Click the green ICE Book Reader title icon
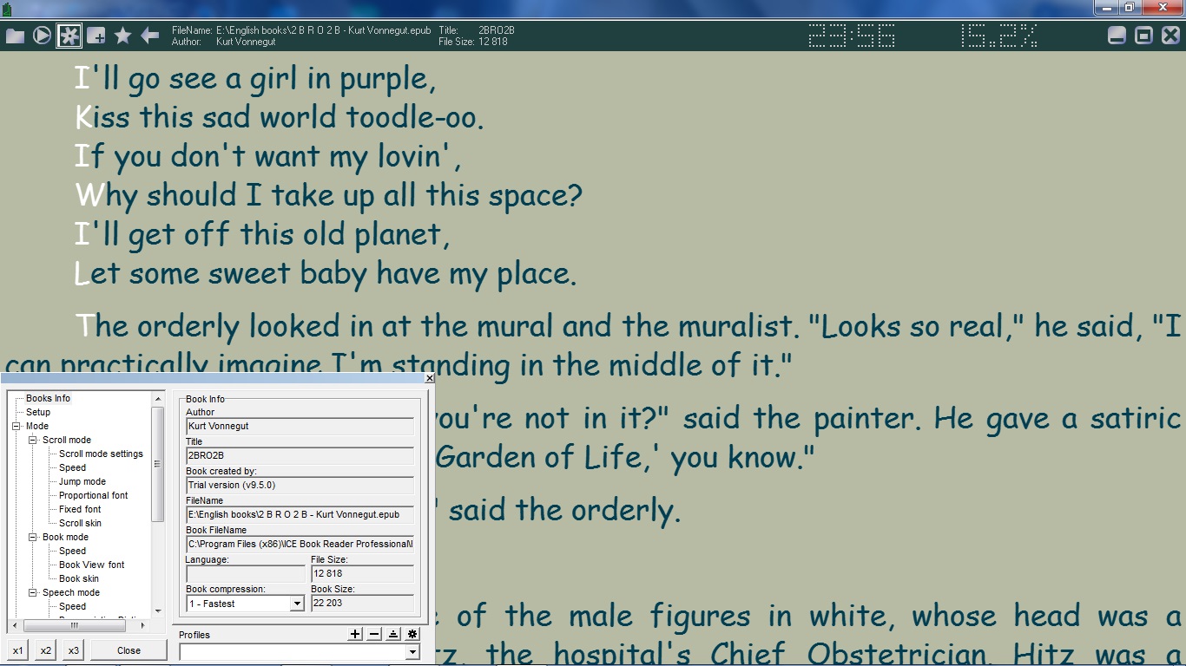Screen dimensions: 1186x666 [x=8, y=10]
